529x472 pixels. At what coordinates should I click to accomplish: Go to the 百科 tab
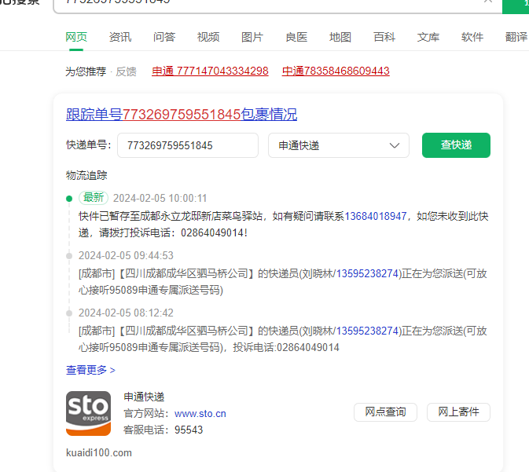tap(384, 37)
